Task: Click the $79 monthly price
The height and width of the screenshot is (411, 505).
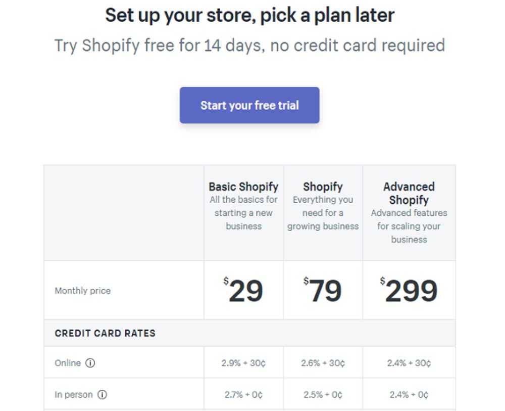Action: (x=323, y=291)
